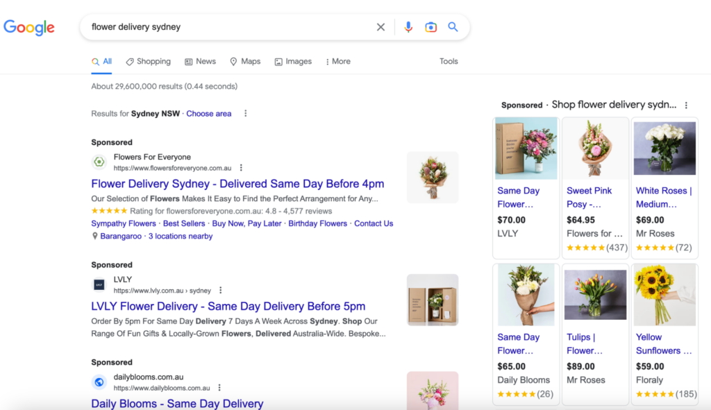The image size is (711, 410).
Task: Open the Birthday Flowers sitelink
Action: point(317,223)
